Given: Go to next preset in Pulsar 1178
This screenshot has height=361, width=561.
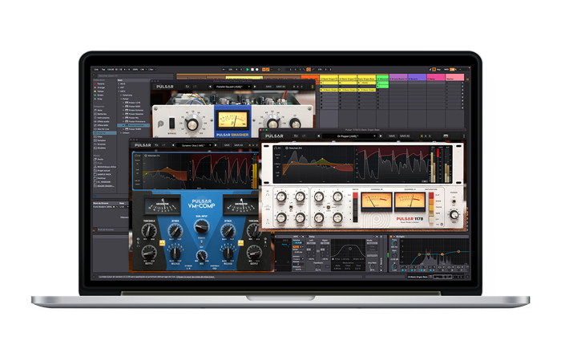Looking at the screenshot, I should pos(381,136).
